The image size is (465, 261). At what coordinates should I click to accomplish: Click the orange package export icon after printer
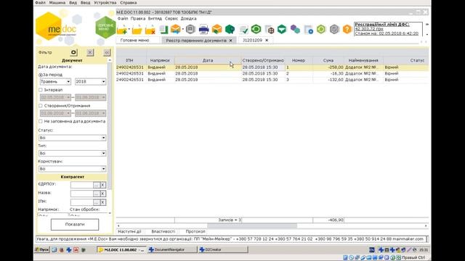(x=217, y=29)
